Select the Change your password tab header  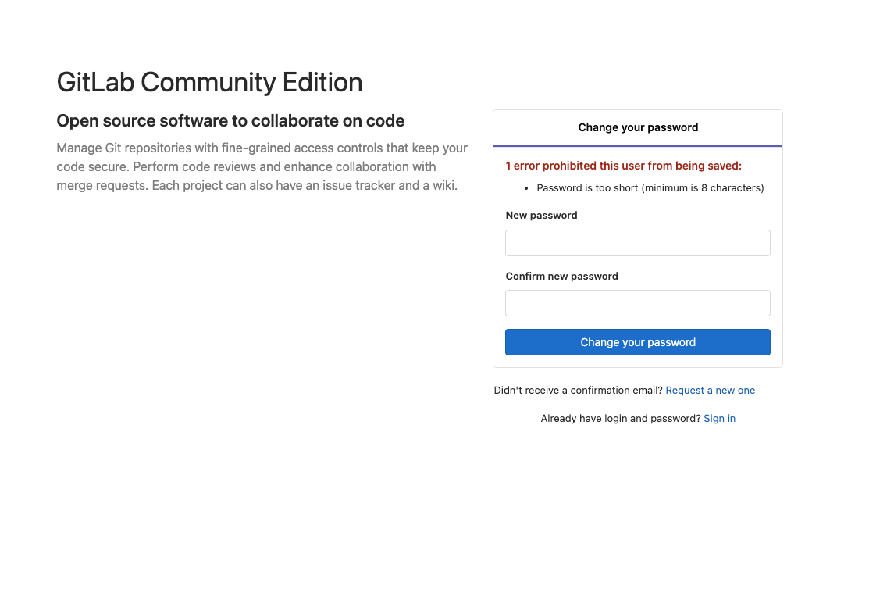[x=637, y=128]
